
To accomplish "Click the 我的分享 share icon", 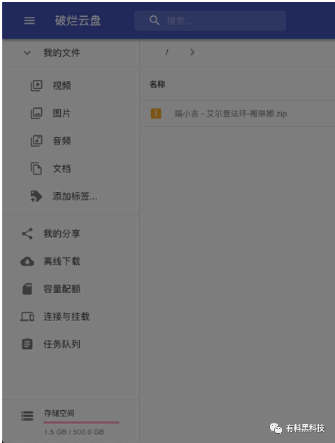I will click(x=27, y=233).
